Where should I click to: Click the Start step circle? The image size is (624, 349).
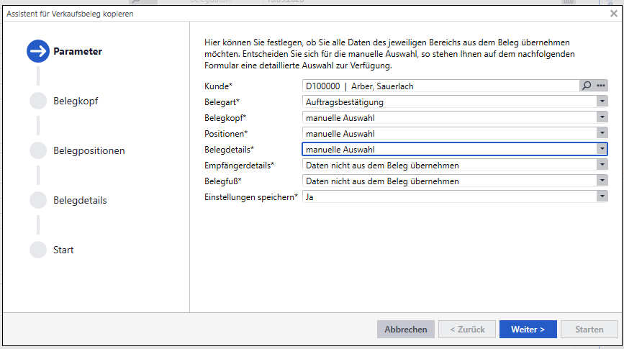point(37,250)
